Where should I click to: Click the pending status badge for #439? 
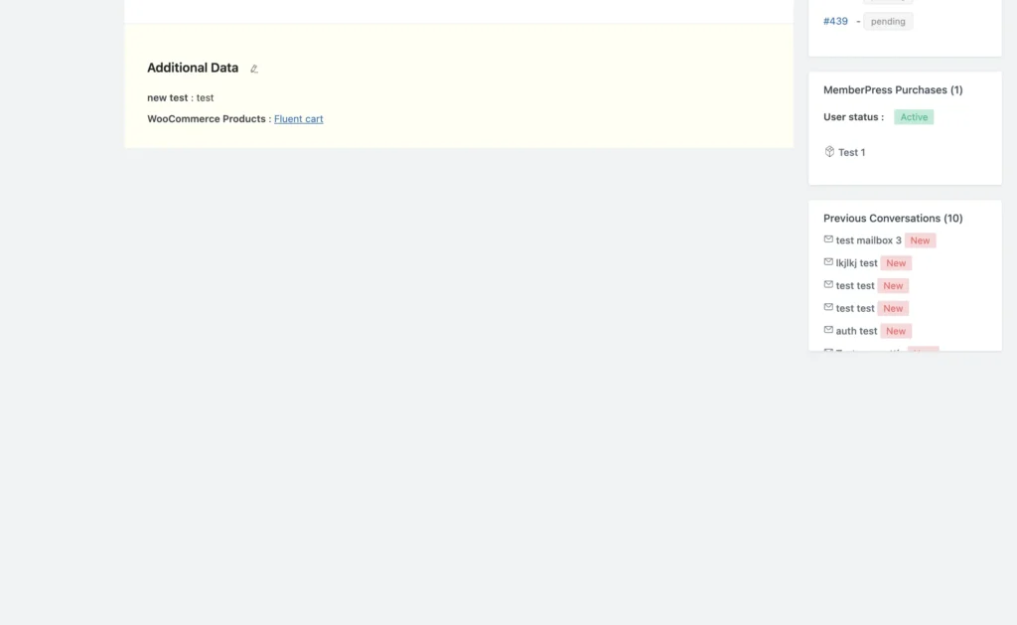(888, 22)
